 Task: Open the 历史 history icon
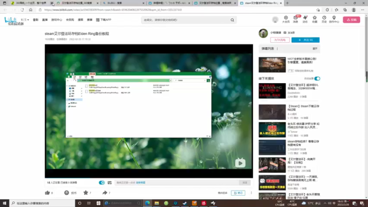coord(324,19)
